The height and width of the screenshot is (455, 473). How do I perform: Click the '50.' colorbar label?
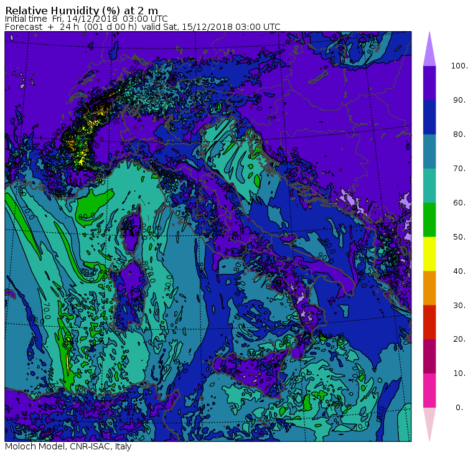click(459, 237)
